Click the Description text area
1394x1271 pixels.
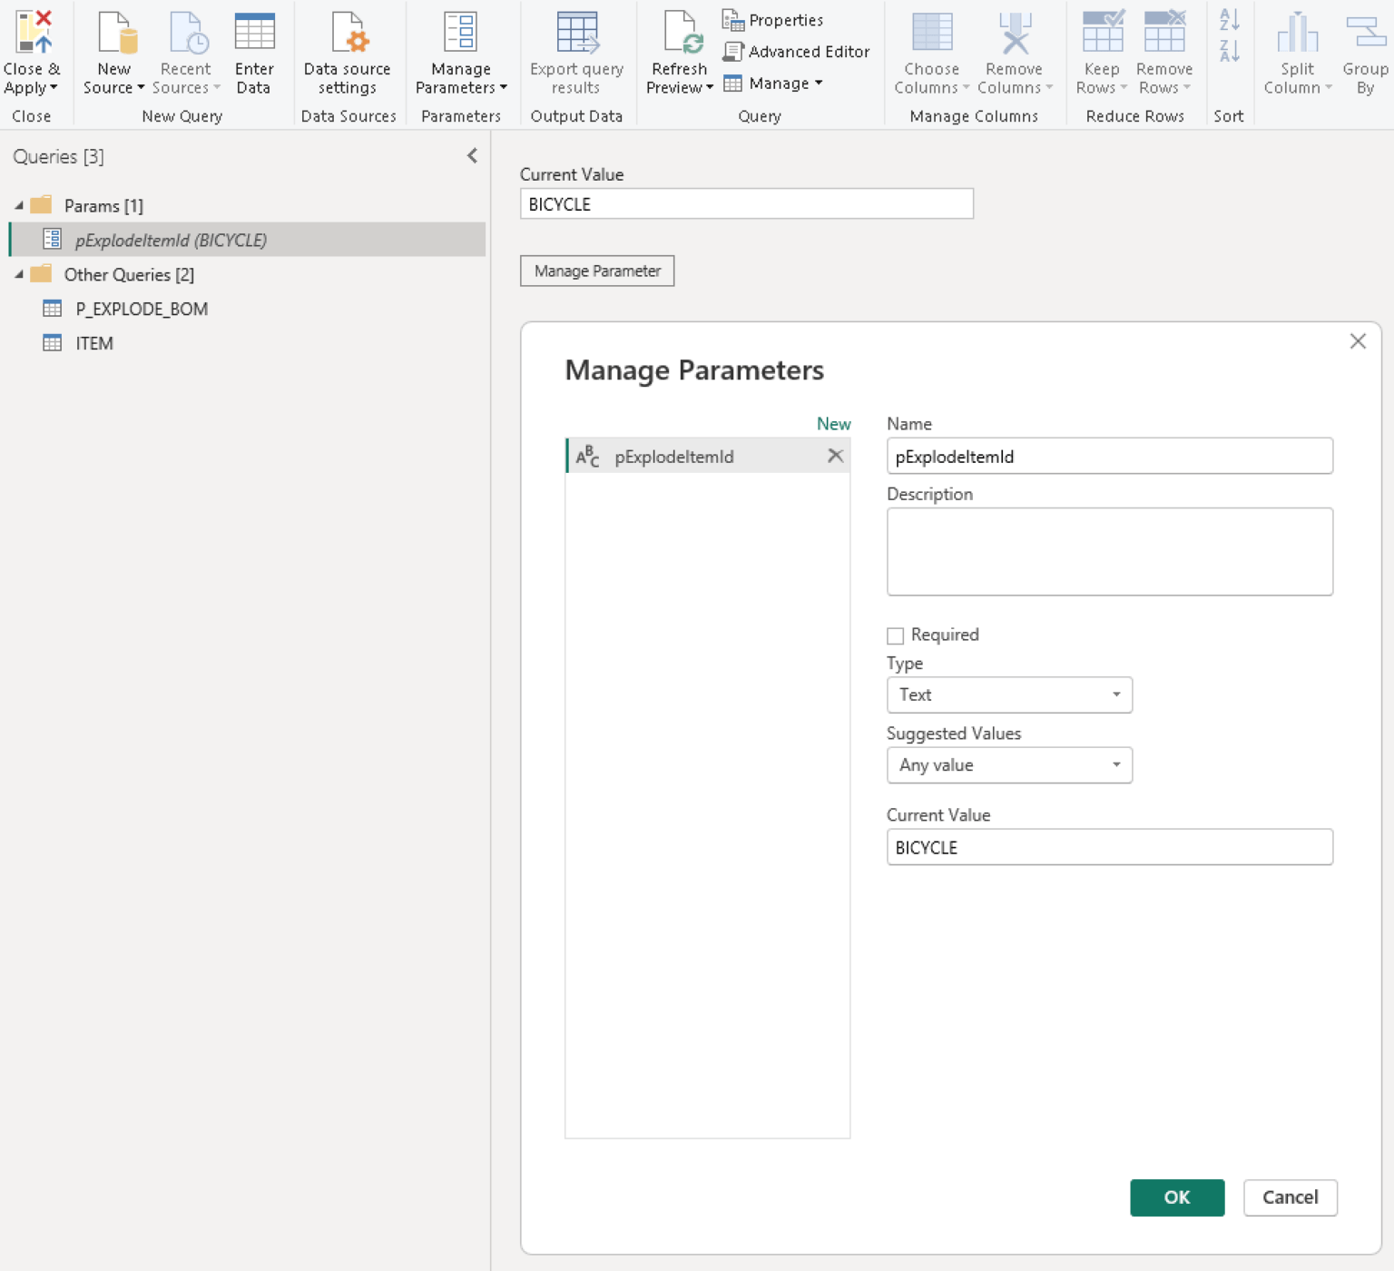pos(1110,552)
